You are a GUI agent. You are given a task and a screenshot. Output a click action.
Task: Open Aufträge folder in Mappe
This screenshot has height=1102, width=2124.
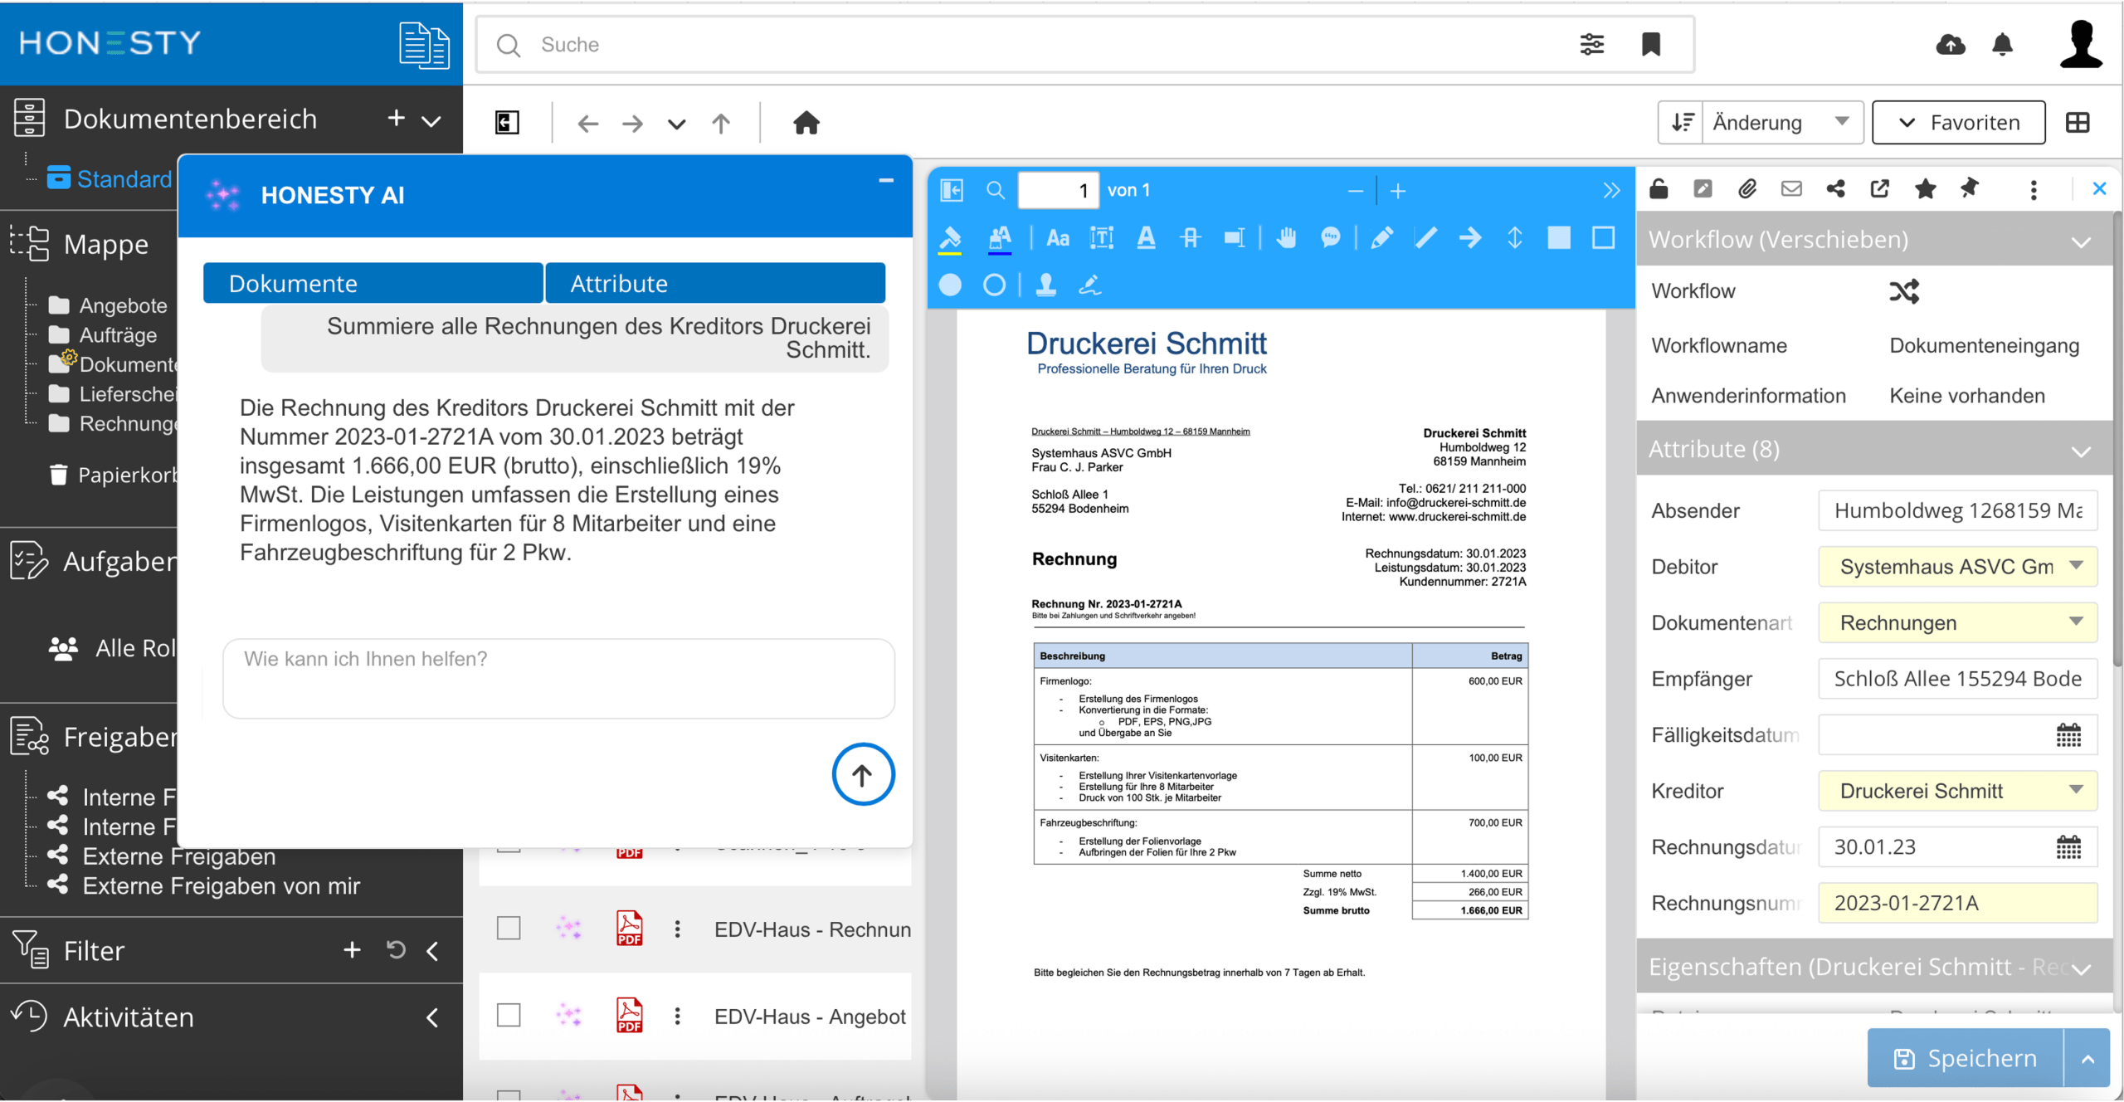(x=118, y=335)
